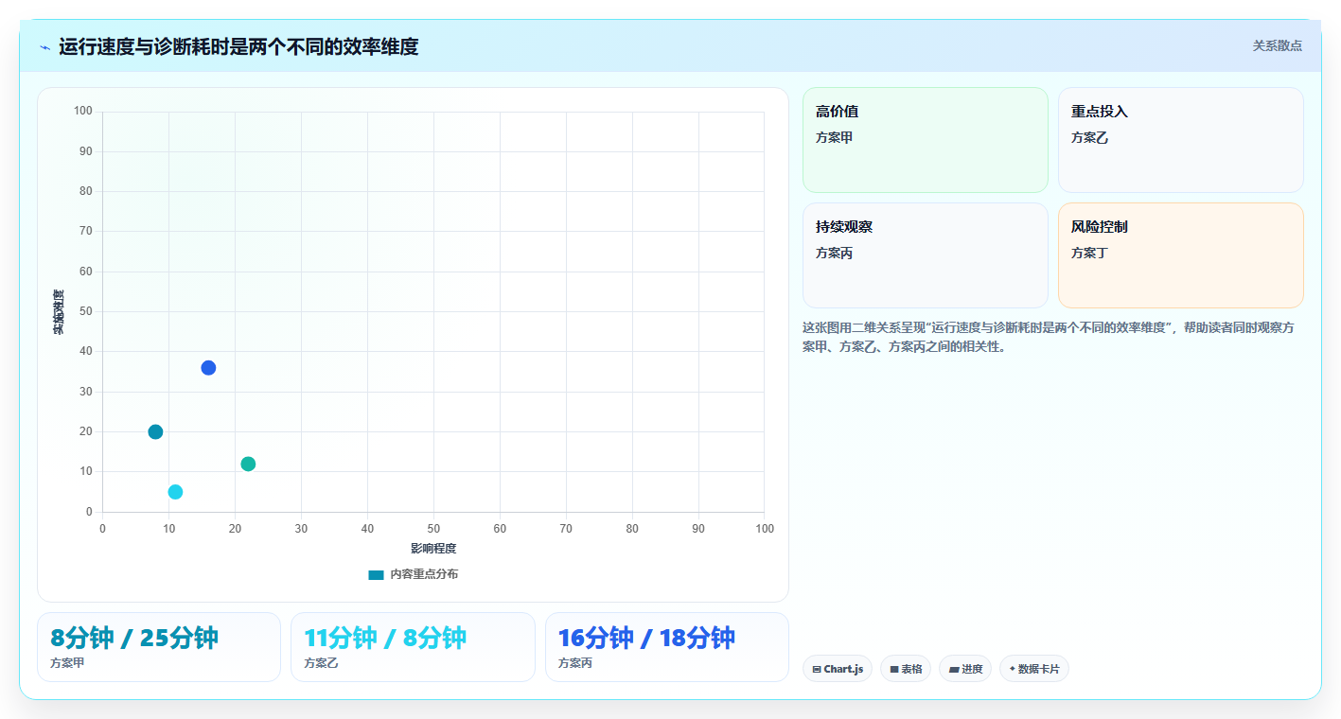Image resolution: width=1341 pixels, height=719 pixels.
Task: Click 方案乙 in the 重点投入 card
Action: click(1089, 137)
